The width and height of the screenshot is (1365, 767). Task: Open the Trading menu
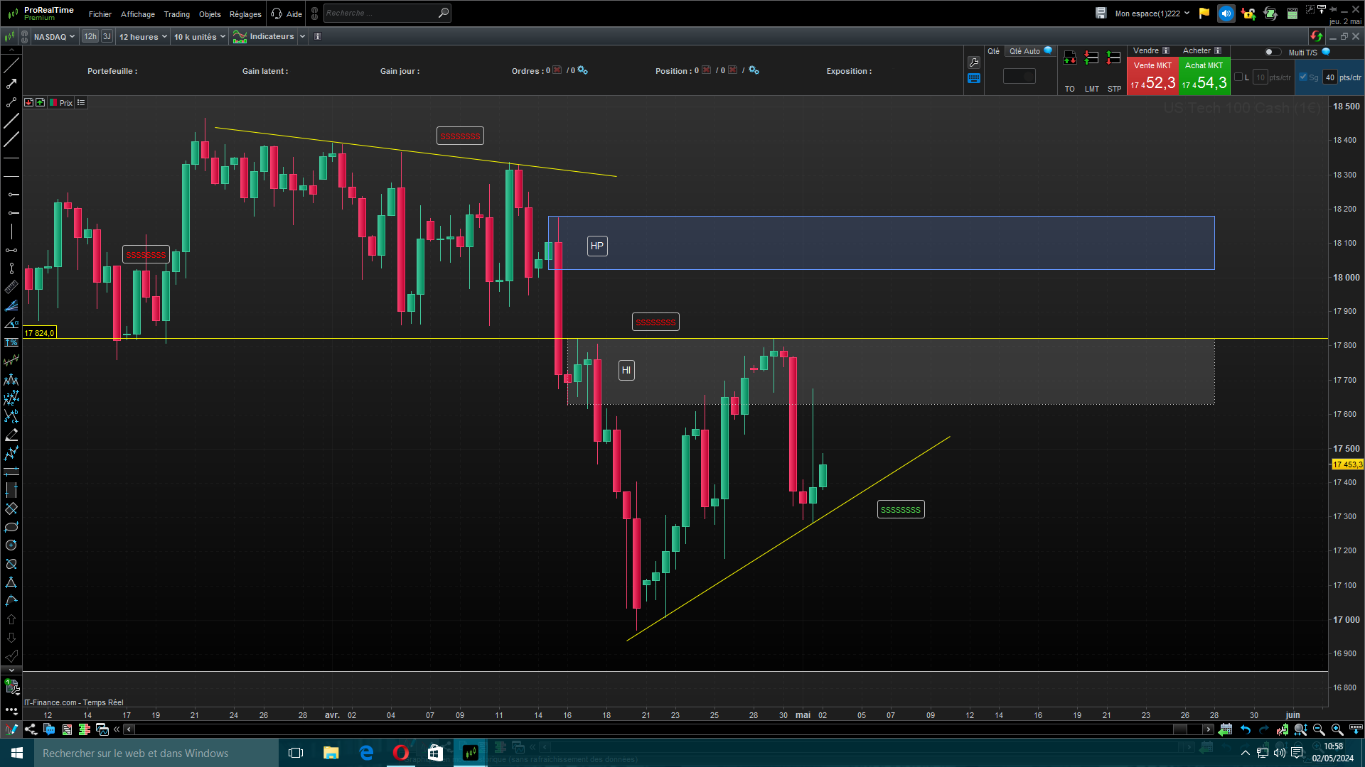coord(176,14)
